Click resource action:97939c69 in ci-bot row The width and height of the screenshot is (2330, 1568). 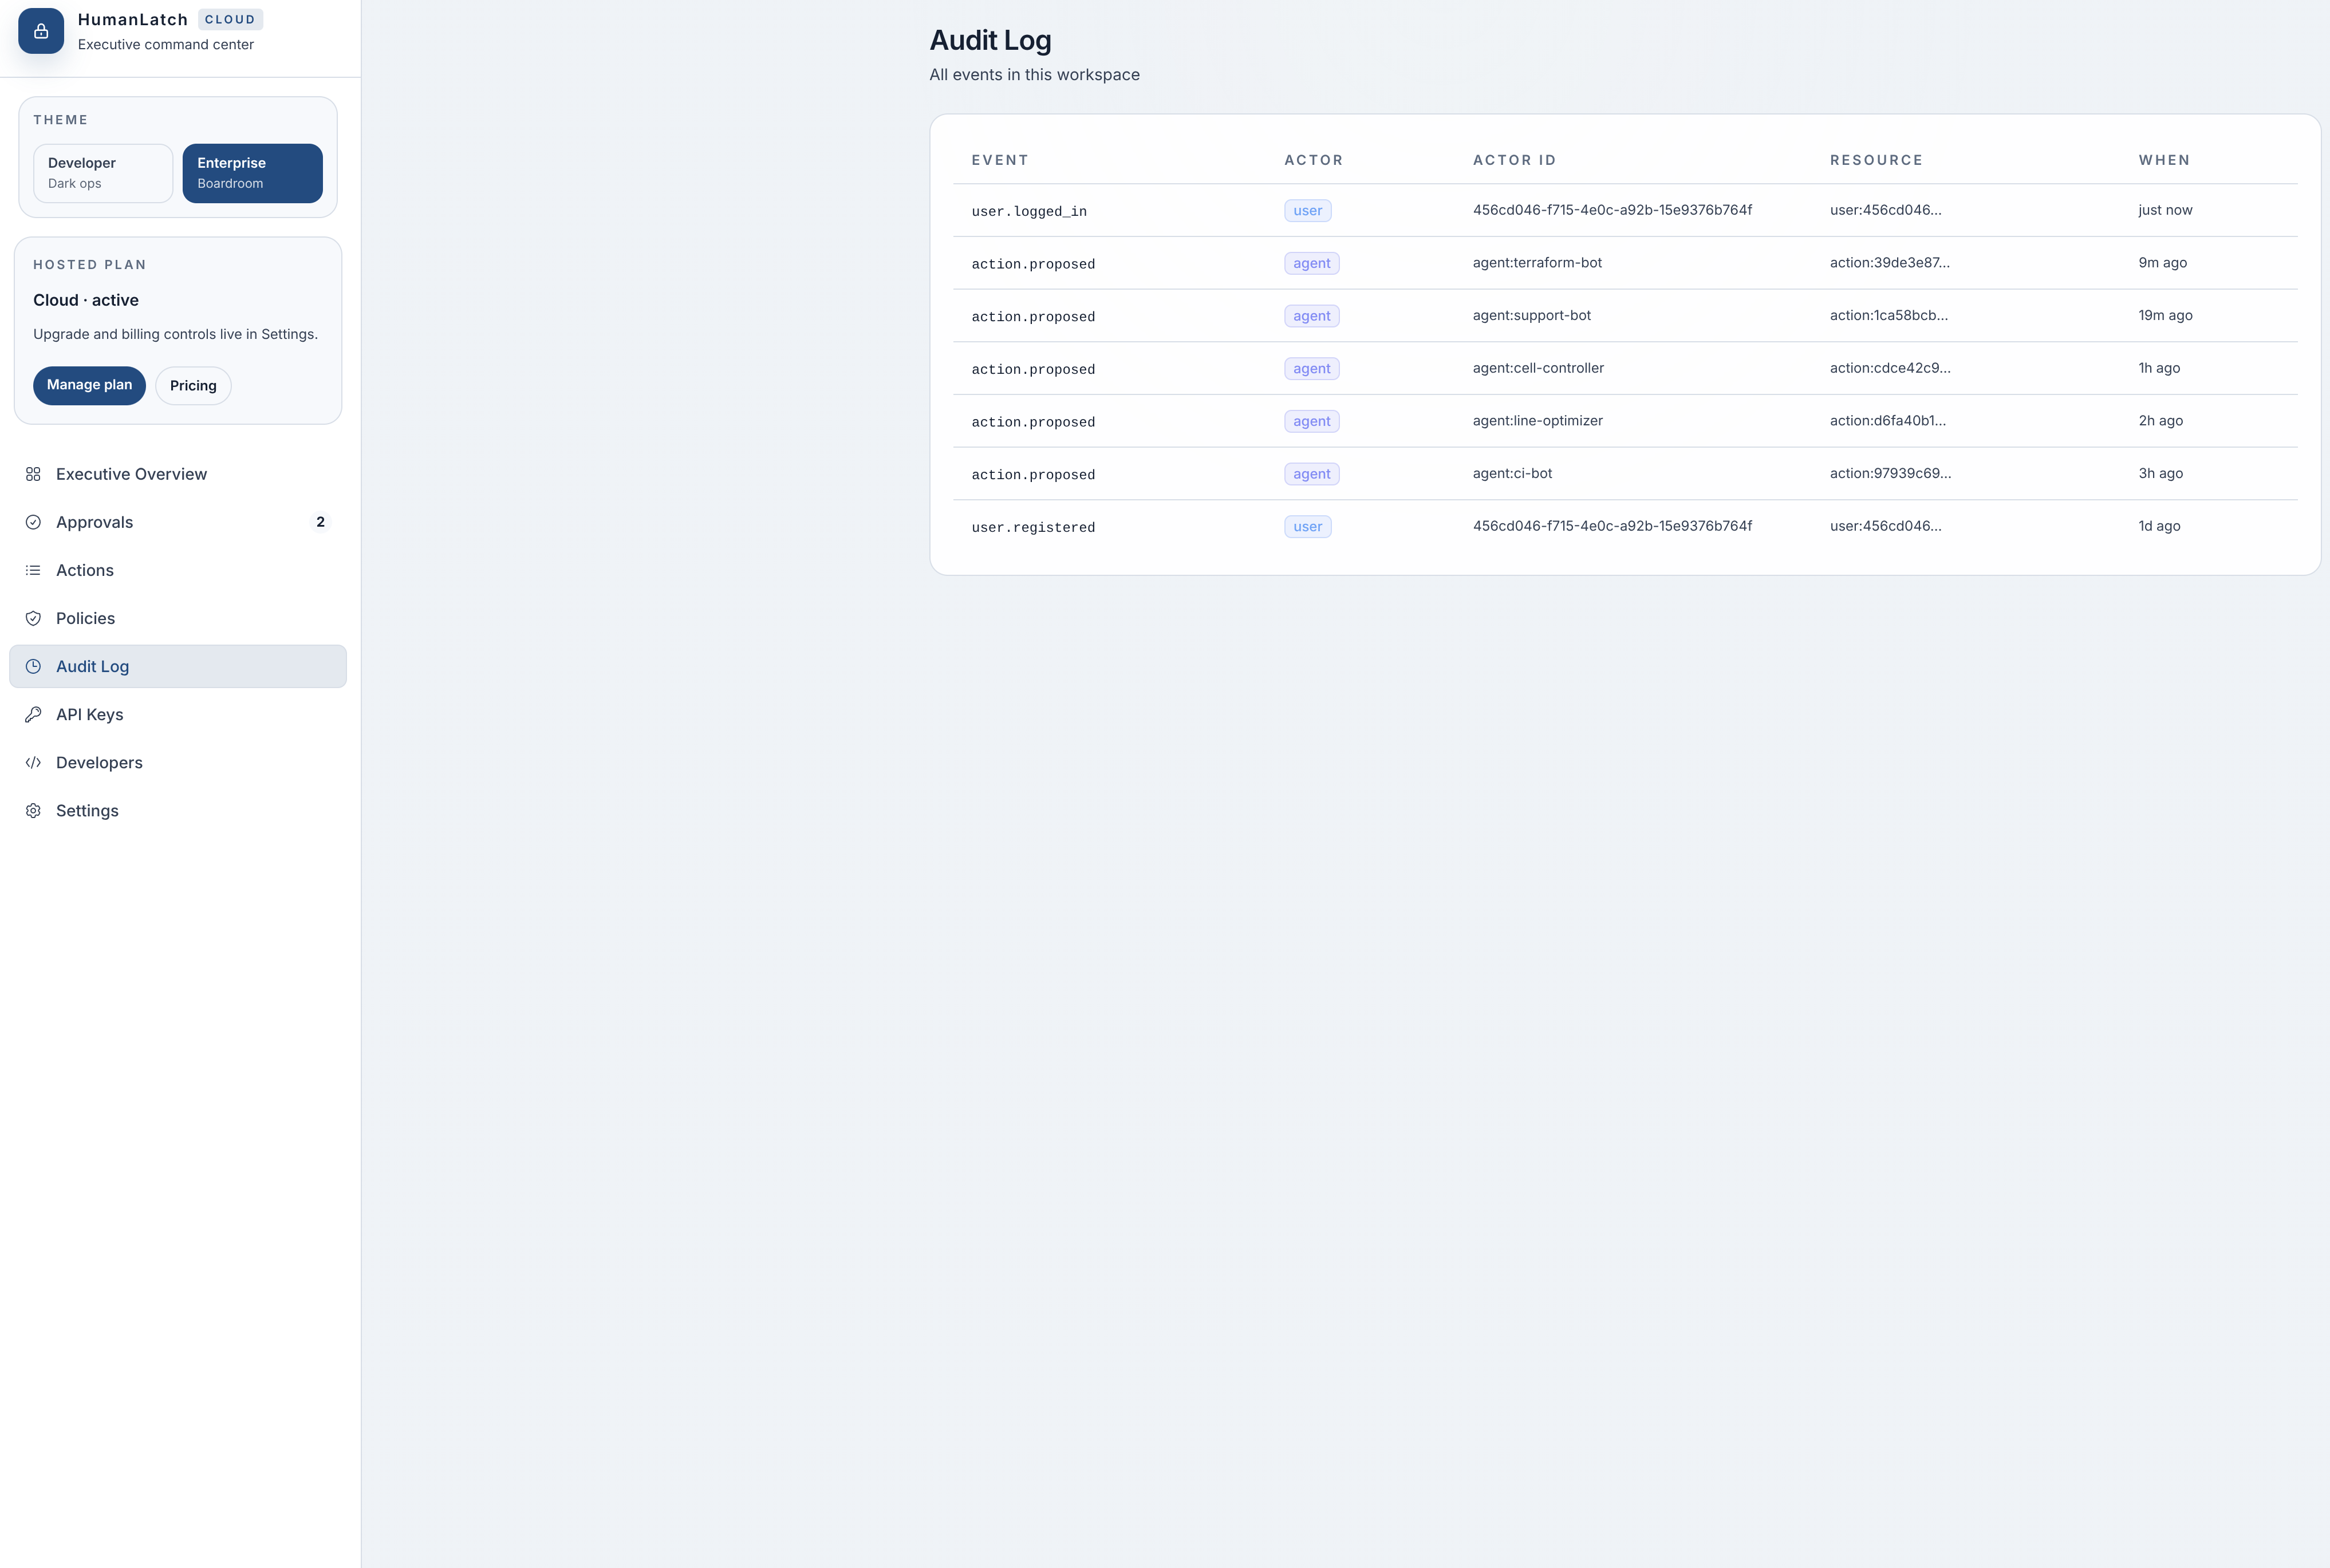(x=1889, y=473)
